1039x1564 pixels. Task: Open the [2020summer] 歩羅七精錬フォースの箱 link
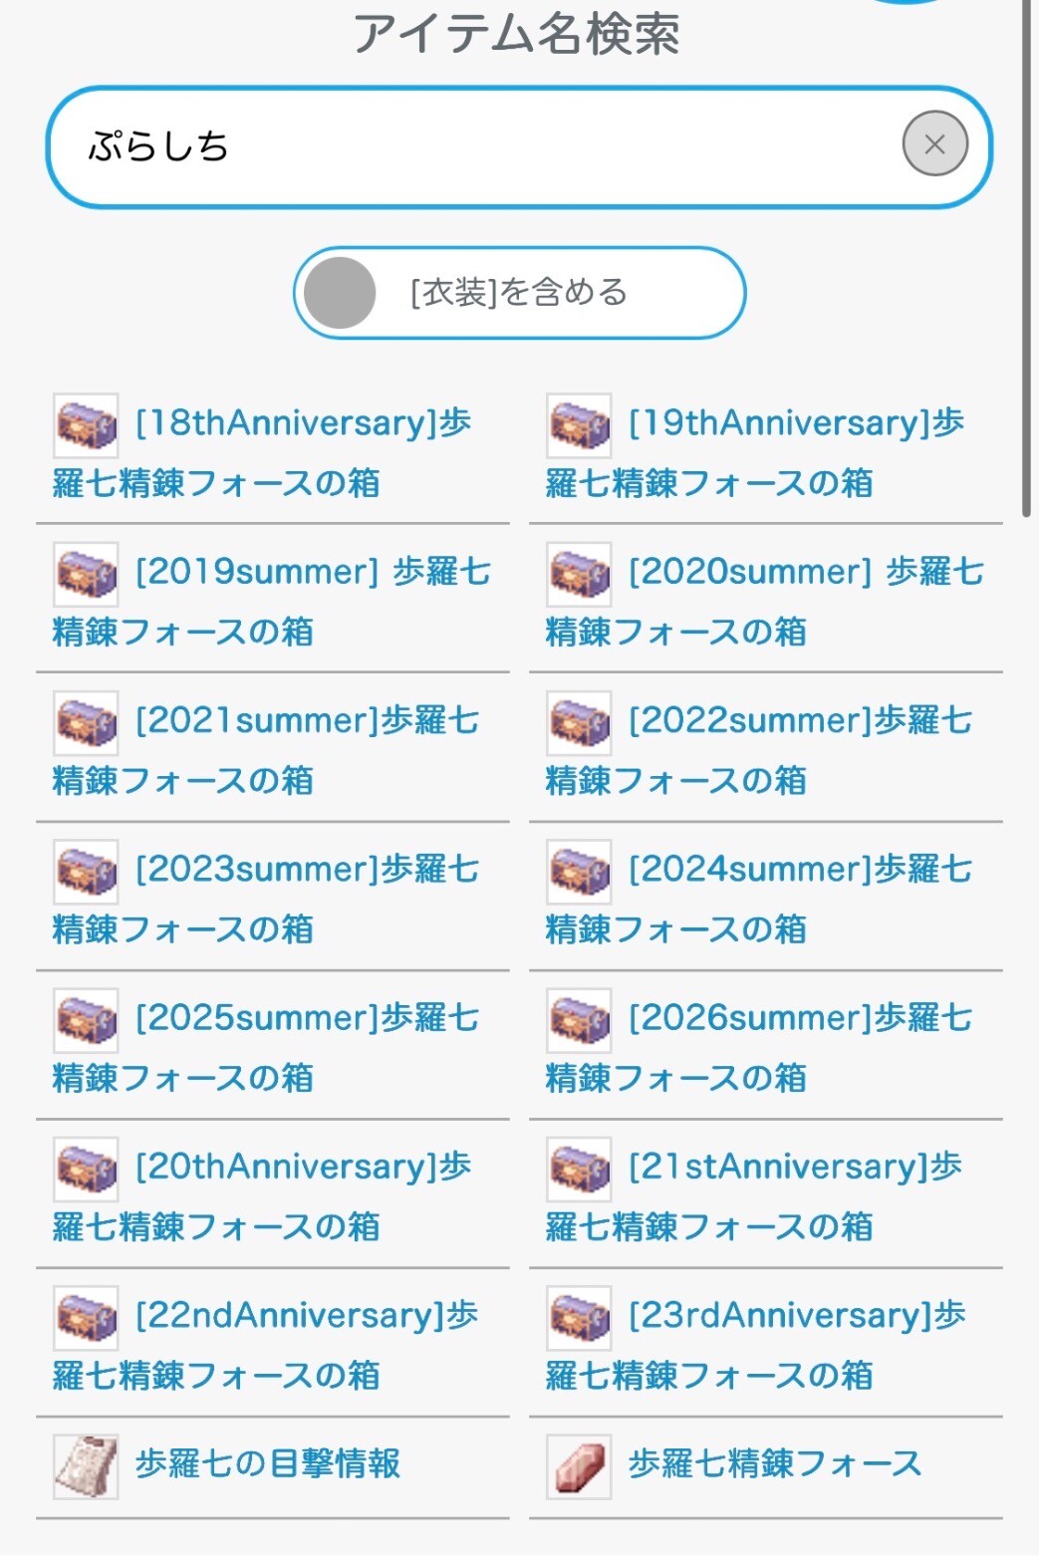click(765, 602)
